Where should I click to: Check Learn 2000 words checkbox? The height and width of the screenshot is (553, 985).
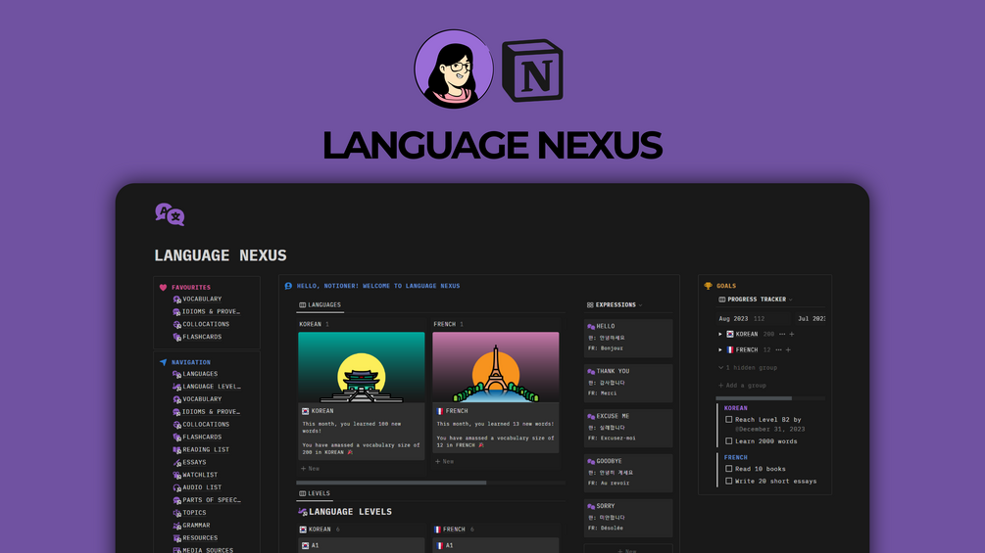(x=728, y=440)
